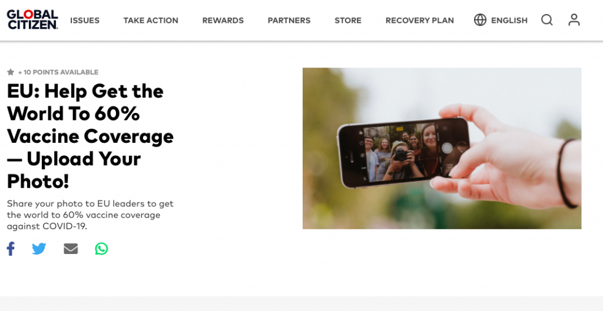This screenshot has height=311, width=603.
Task: Click the 'EU: Help Get the World' headline
Action: click(90, 136)
